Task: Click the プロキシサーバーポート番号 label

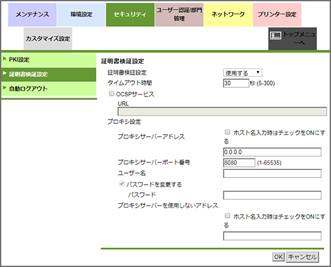Action: point(154,162)
